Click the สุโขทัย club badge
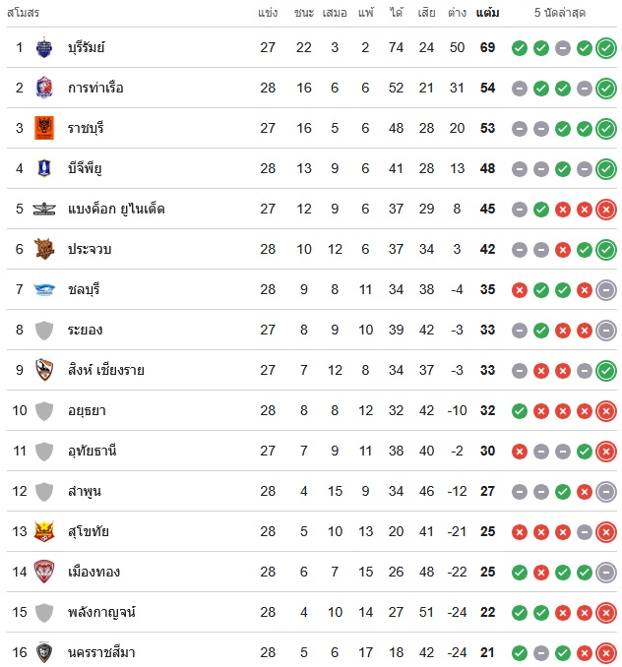The height and width of the screenshot is (667, 622). coord(44,531)
